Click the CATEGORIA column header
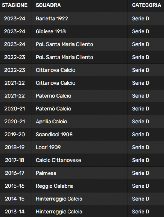The height and width of the screenshot is (217, 164). 146,5
